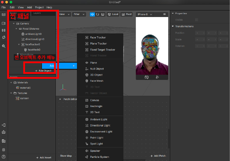Screen dimensions: 230x161
Task: Open the Add menu in the menu bar
Action: coord(30,8)
